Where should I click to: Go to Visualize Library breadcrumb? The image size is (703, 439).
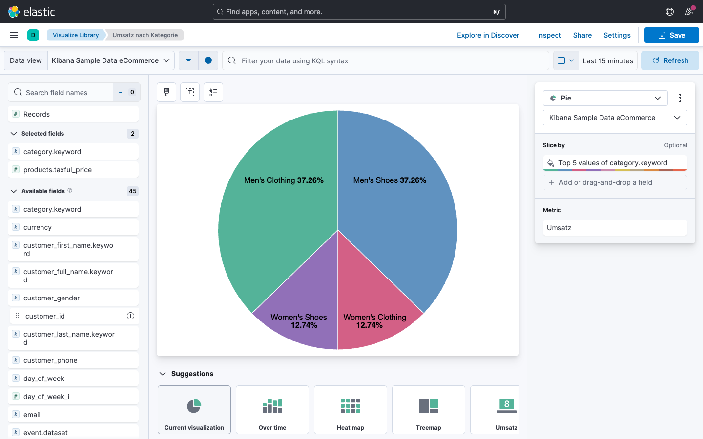76,35
